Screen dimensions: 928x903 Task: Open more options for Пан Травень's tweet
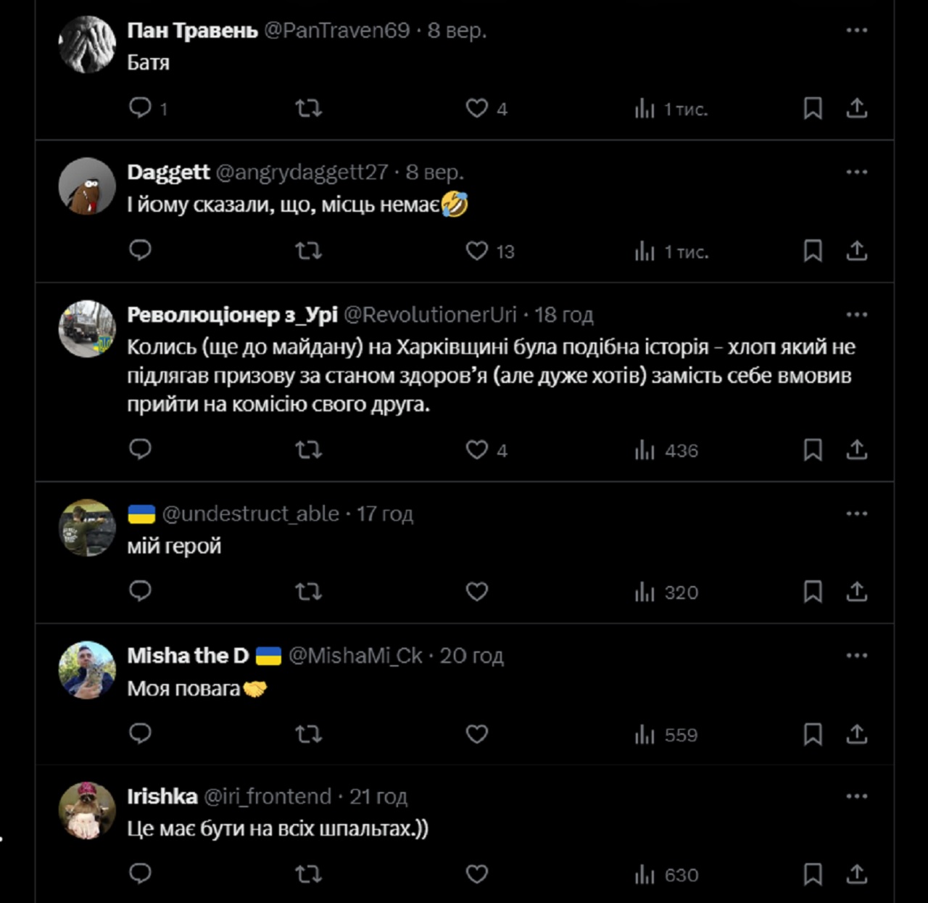856,30
